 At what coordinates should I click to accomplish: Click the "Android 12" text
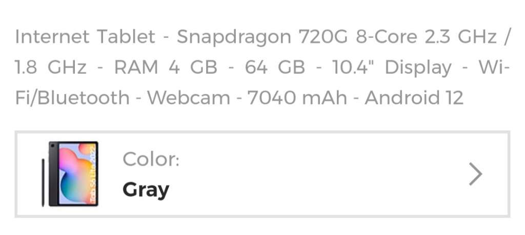(x=414, y=97)
